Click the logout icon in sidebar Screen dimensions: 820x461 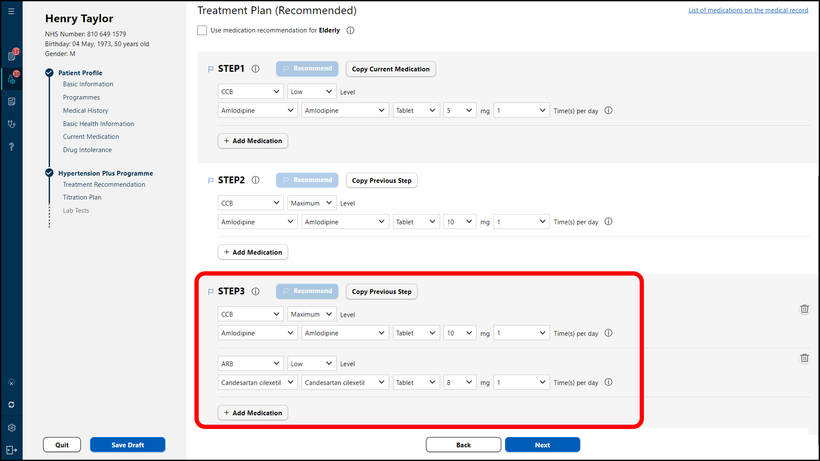12,450
